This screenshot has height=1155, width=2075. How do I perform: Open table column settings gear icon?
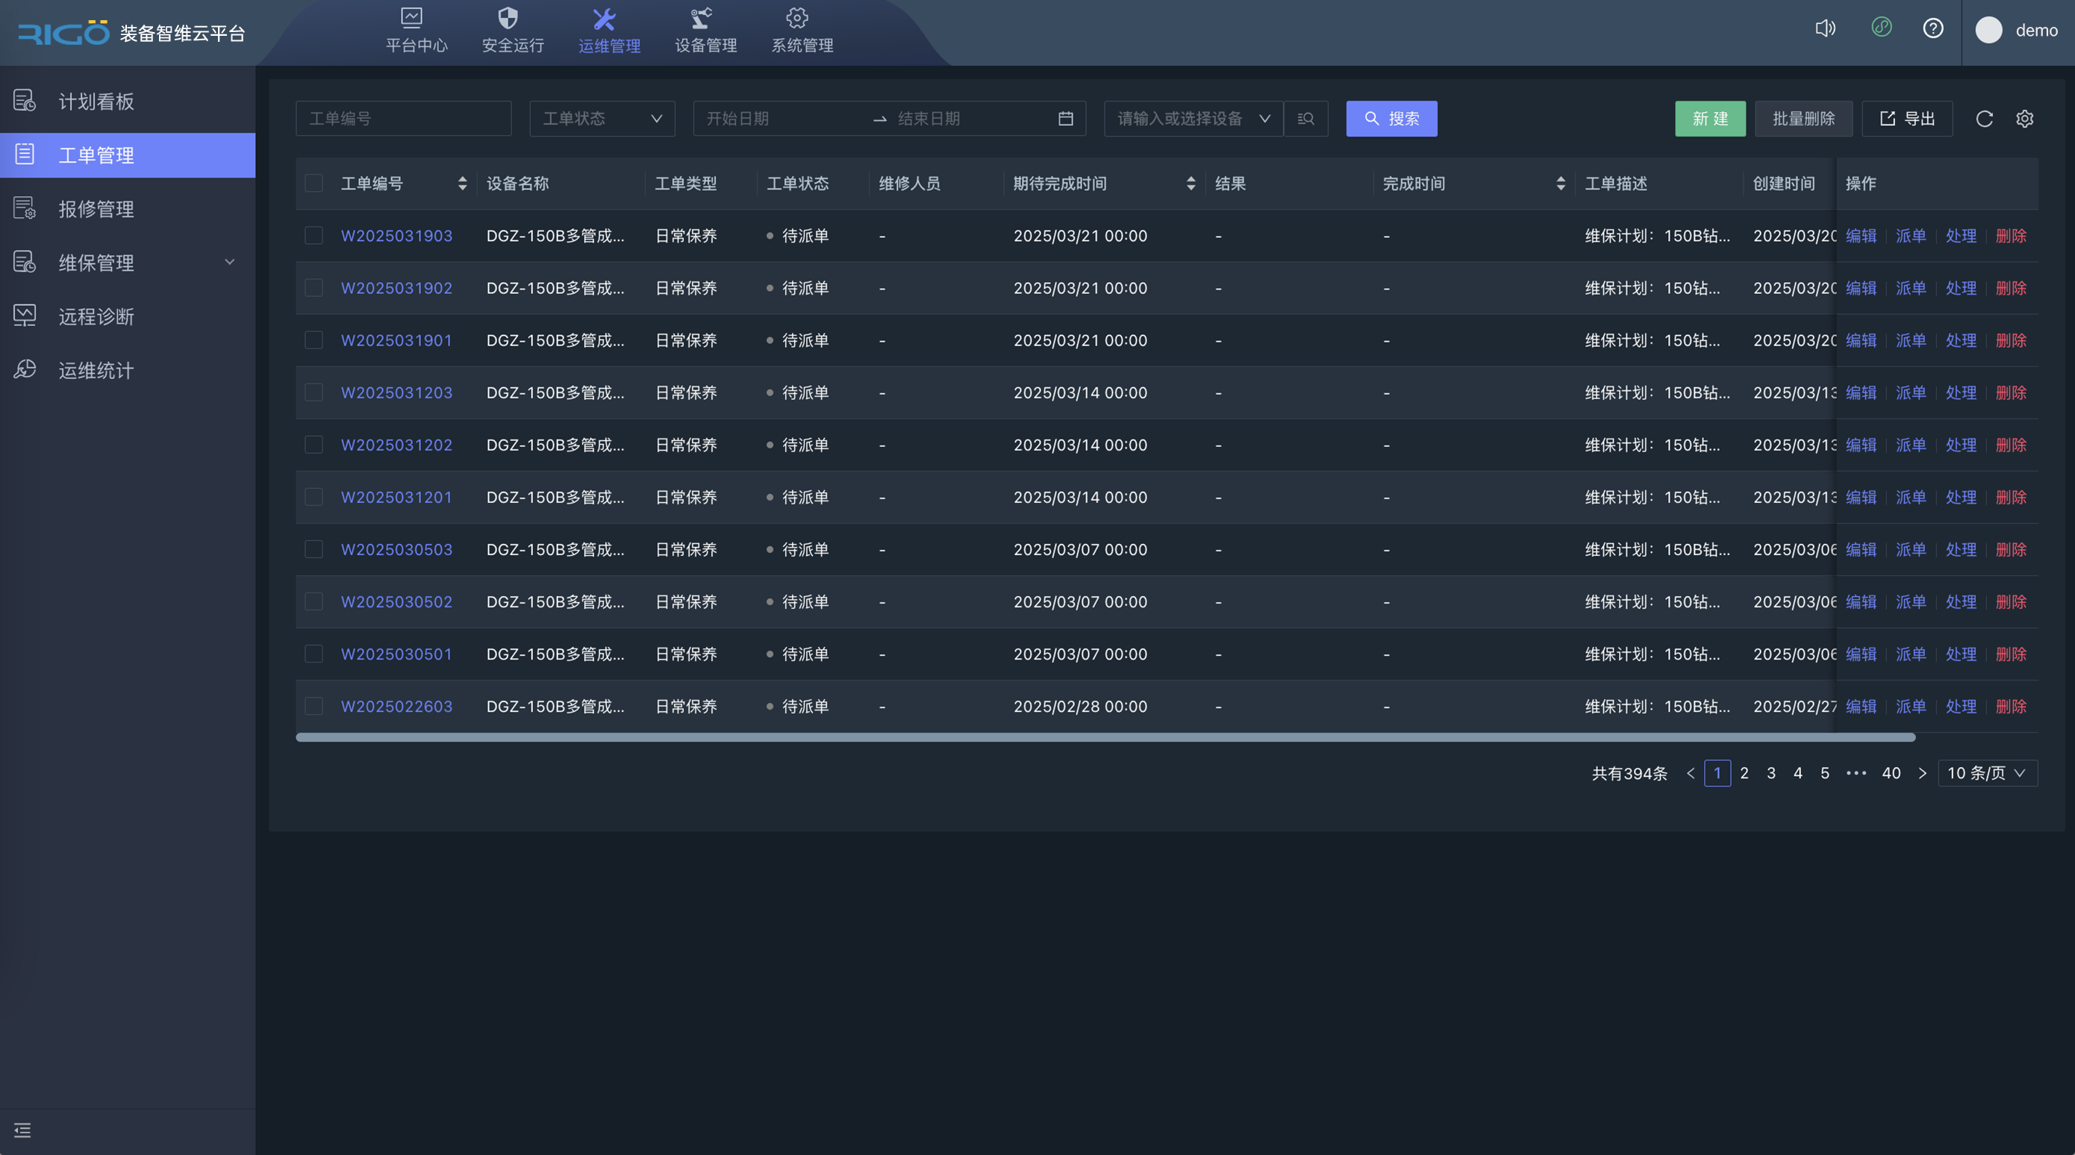click(x=2024, y=119)
